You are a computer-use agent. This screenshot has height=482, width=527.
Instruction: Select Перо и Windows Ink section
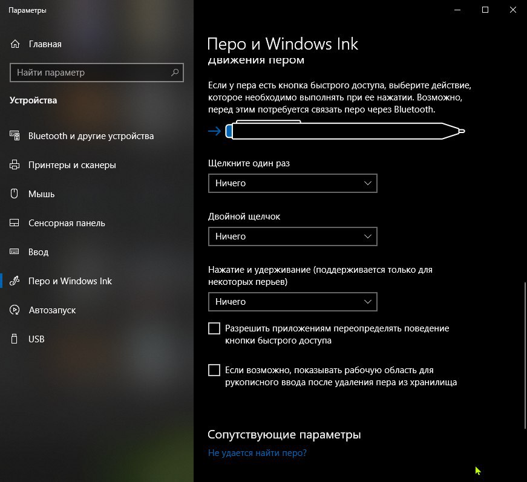tap(70, 281)
